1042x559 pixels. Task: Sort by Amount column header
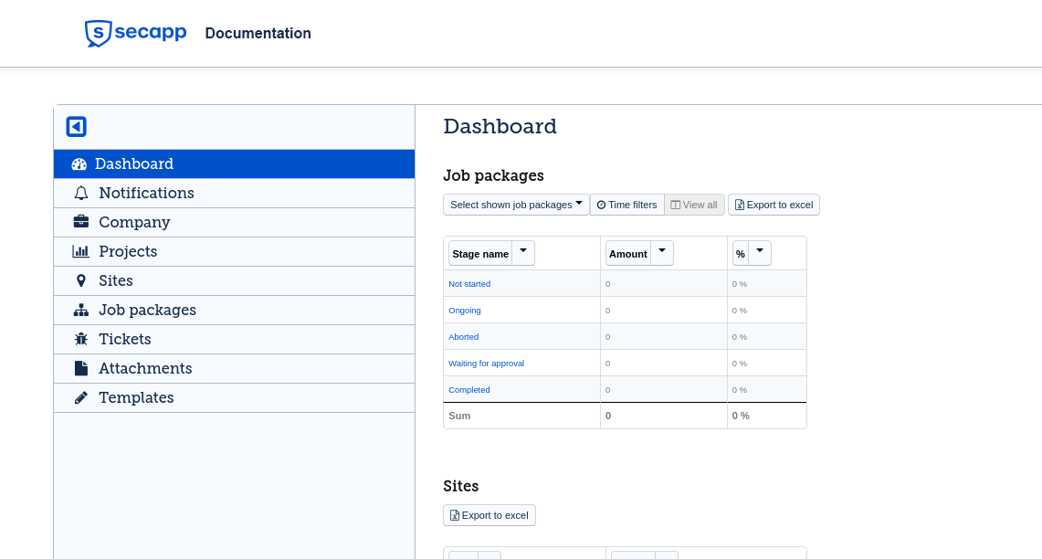(628, 253)
